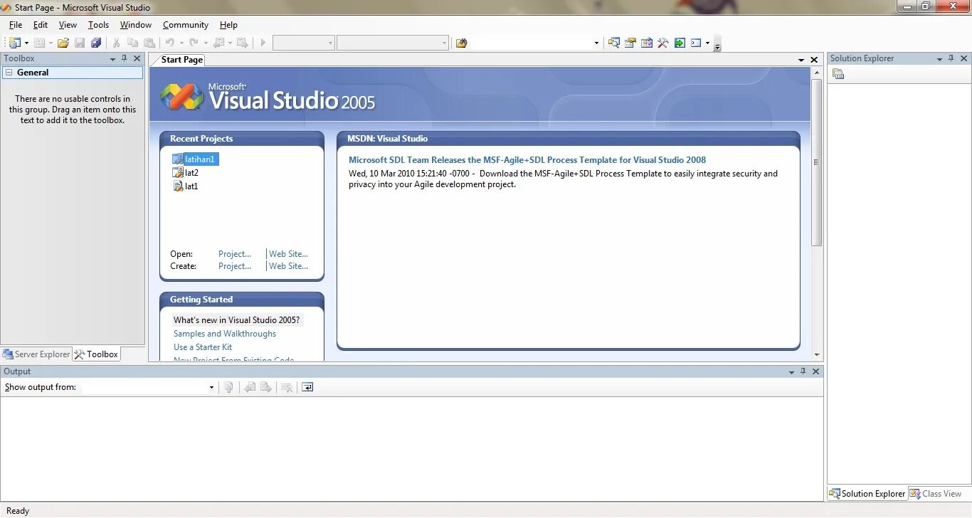Click the Solution Explorer Properties icon
Viewport: 972px width, 518px height.
click(x=838, y=74)
